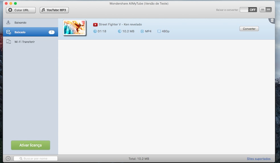The height and width of the screenshot is (163, 280).
Task: Open the YouTube MP3 download mode
Action: (x=54, y=10)
